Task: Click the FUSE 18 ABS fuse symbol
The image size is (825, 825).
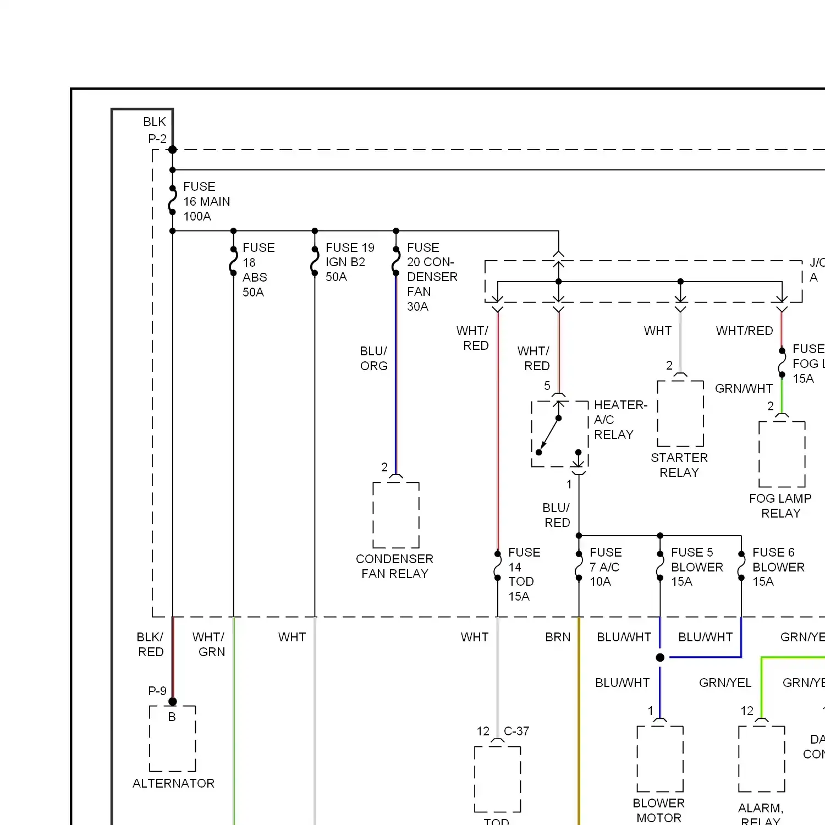Action: pyautogui.click(x=234, y=261)
